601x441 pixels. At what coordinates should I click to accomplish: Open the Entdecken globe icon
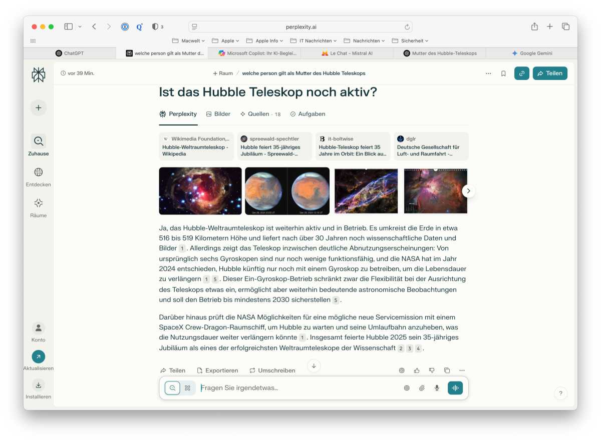[39, 172]
